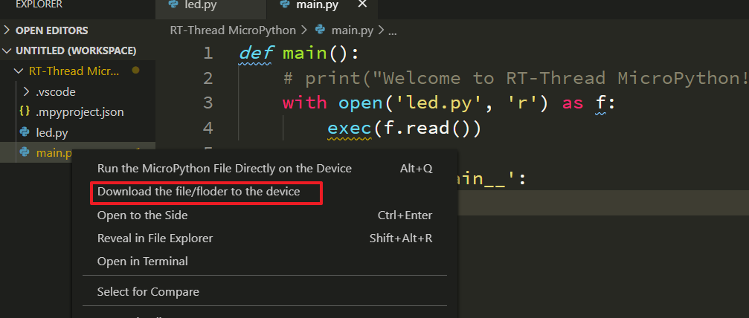Image resolution: width=749 pixels, height=318 pixels.
Task: Choose Run the MicroPython File Directly on Device
Action: click(224, 169)
